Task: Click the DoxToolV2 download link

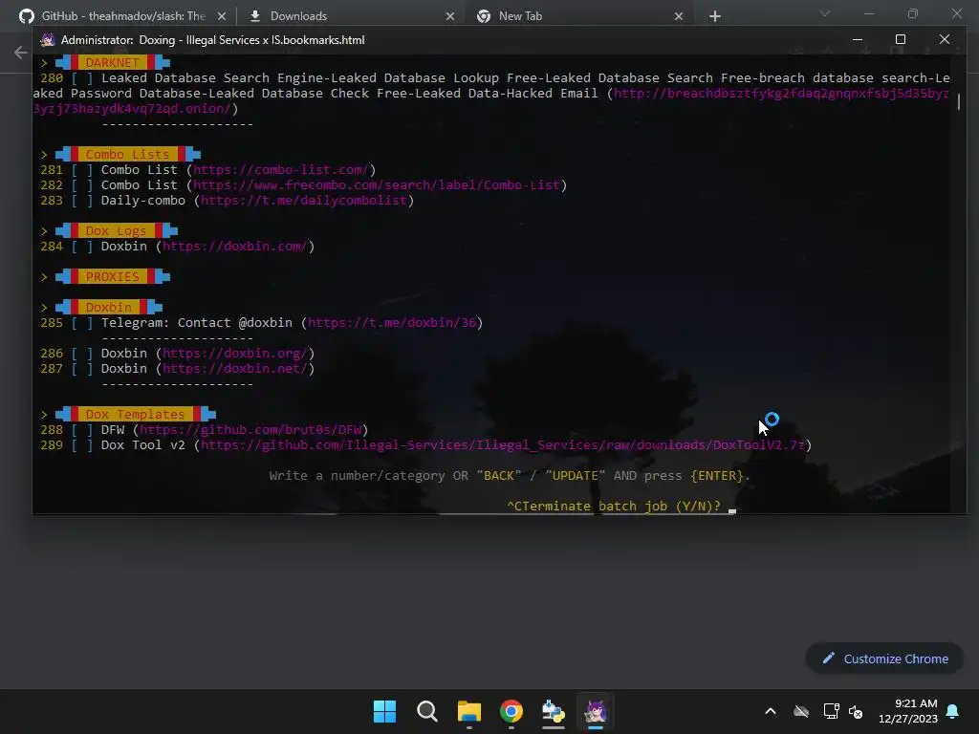Action: click(503, 445)
